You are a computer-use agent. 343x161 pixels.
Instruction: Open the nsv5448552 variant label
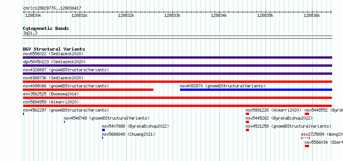coord(324,110)
